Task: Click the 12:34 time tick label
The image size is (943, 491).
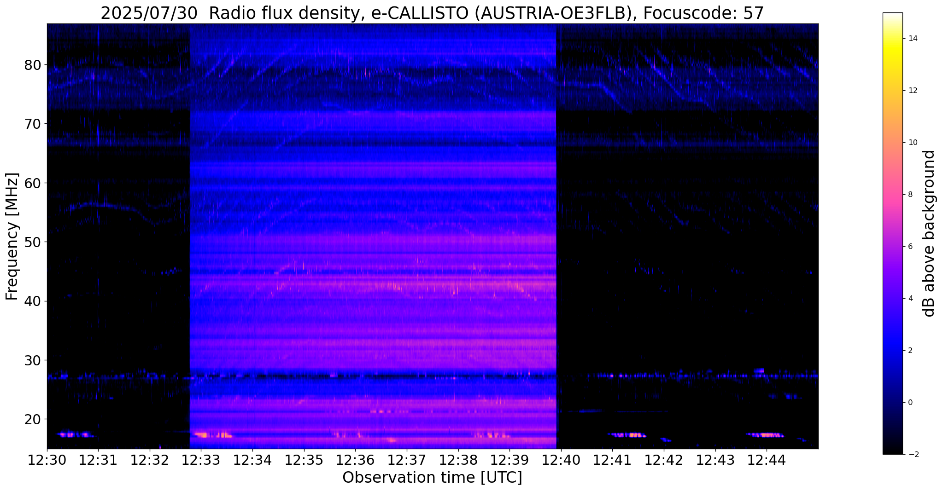Action: (x=252, y=460)
